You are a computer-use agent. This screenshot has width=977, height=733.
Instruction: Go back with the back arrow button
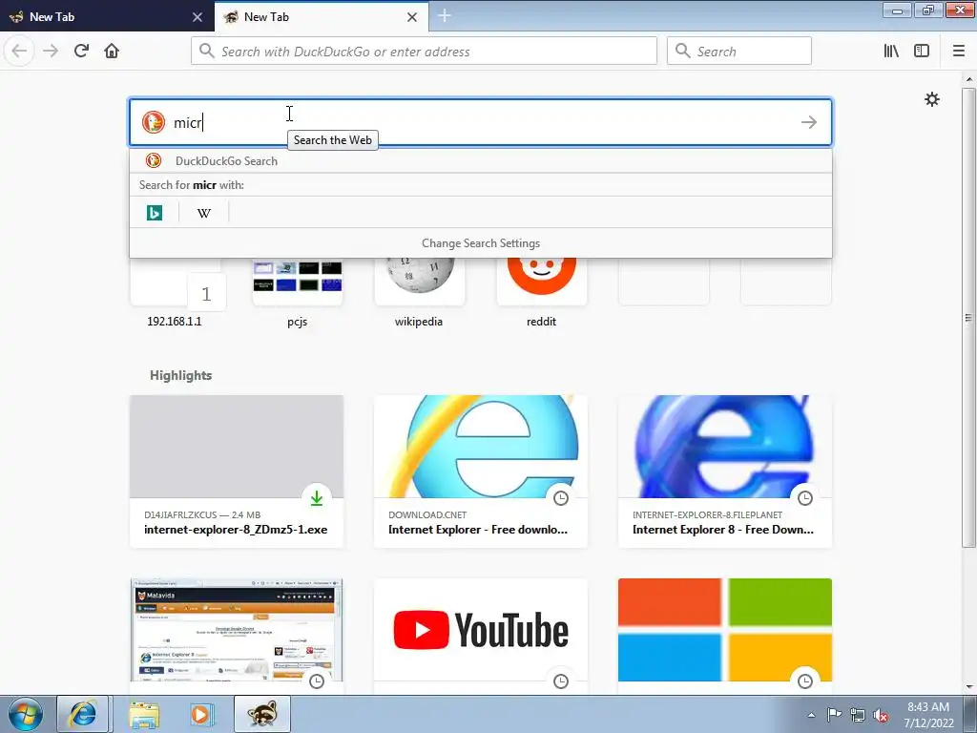pos(19,51)
